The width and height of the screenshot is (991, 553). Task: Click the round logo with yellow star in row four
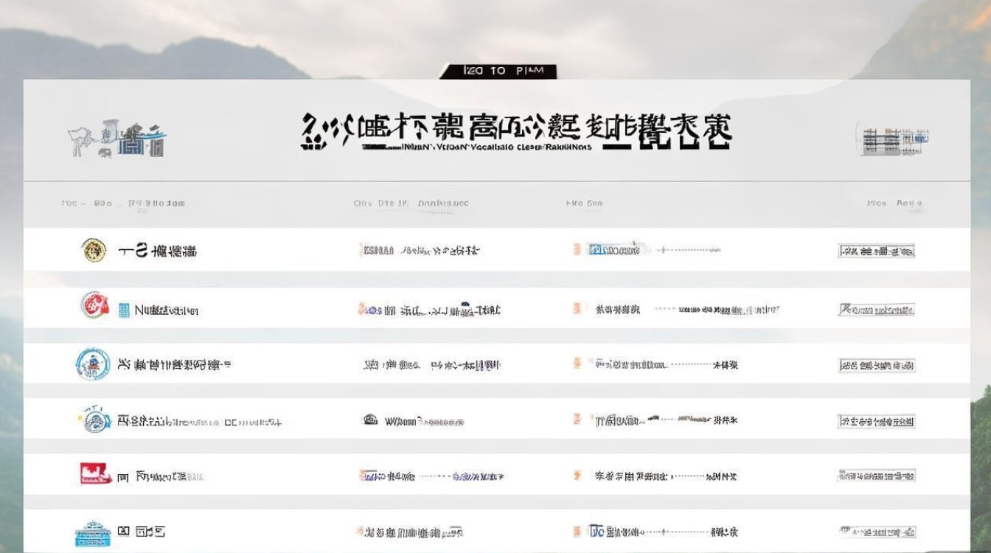94,420
